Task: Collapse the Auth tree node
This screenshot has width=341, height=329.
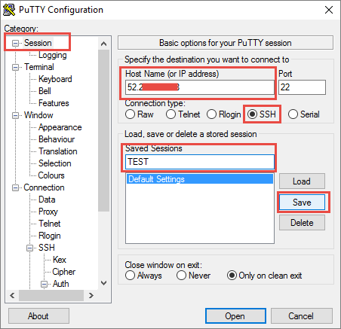Action: coord(44,284)
